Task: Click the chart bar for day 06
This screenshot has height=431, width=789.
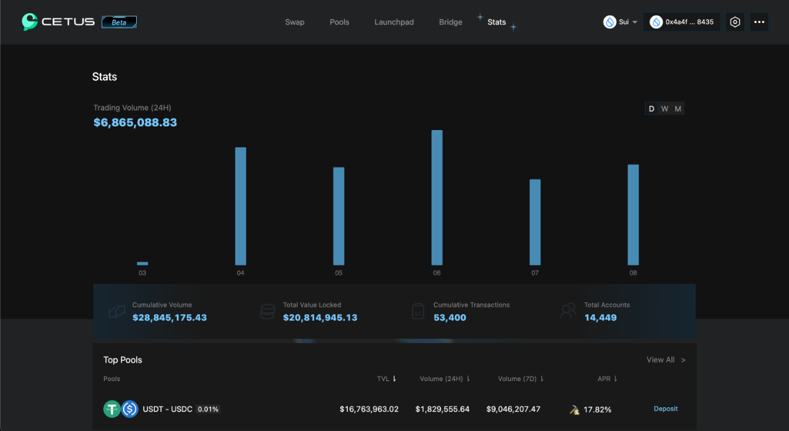Action: pos(437,197)
